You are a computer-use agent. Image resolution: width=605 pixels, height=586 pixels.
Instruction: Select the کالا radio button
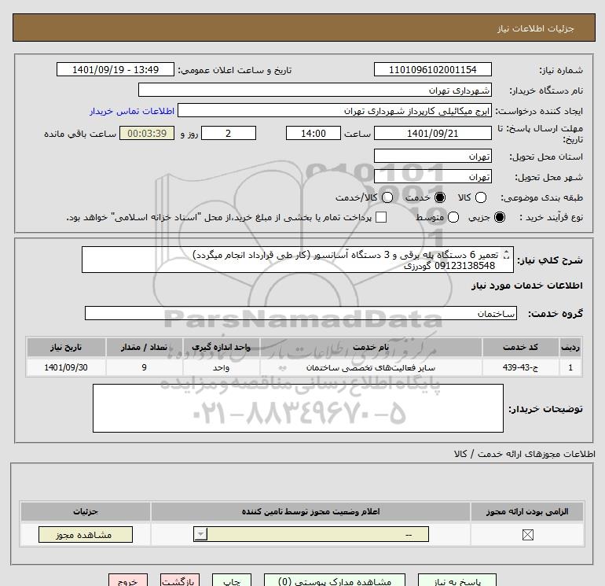(x=480, y=197)
